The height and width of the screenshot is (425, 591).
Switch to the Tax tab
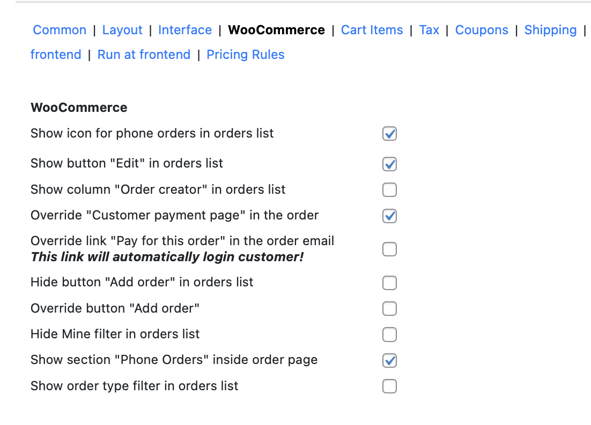pyautogui.click(x=429, y=30)
